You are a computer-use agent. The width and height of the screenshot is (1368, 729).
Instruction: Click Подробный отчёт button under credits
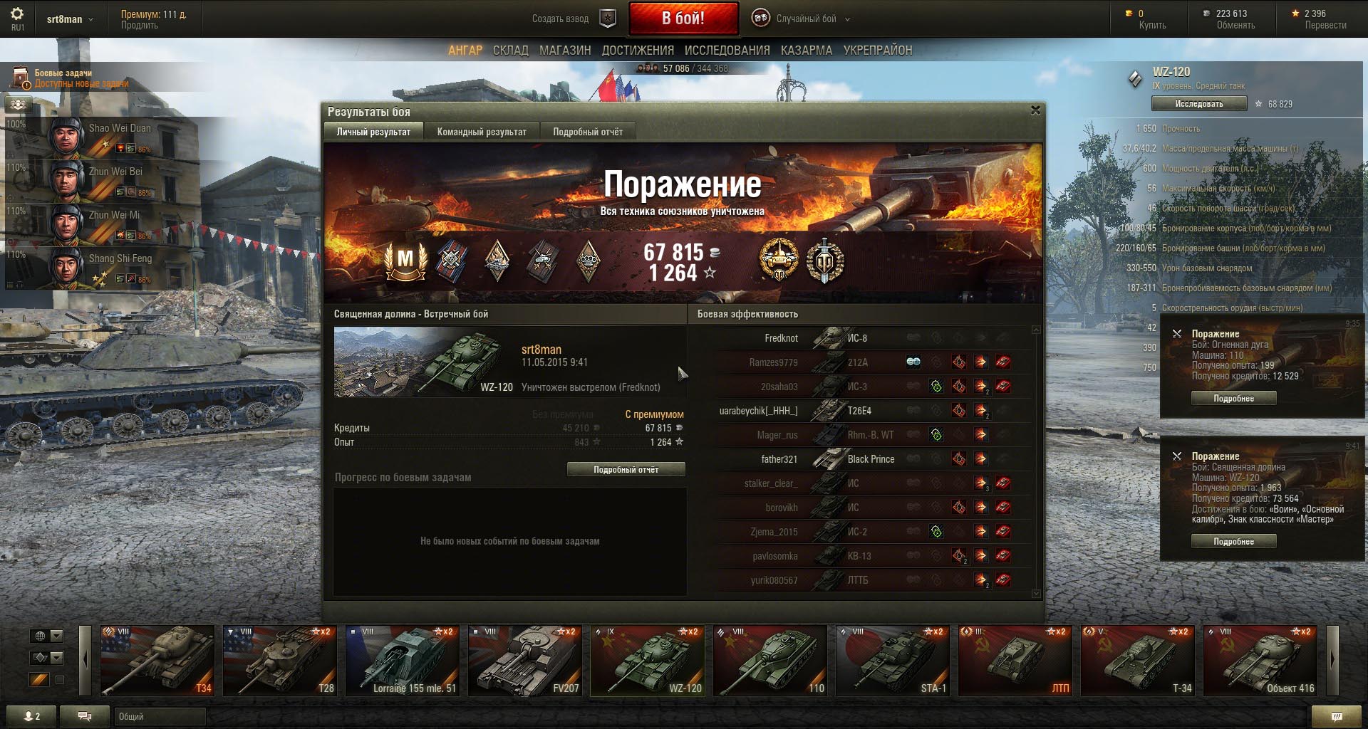pos(626,469)
